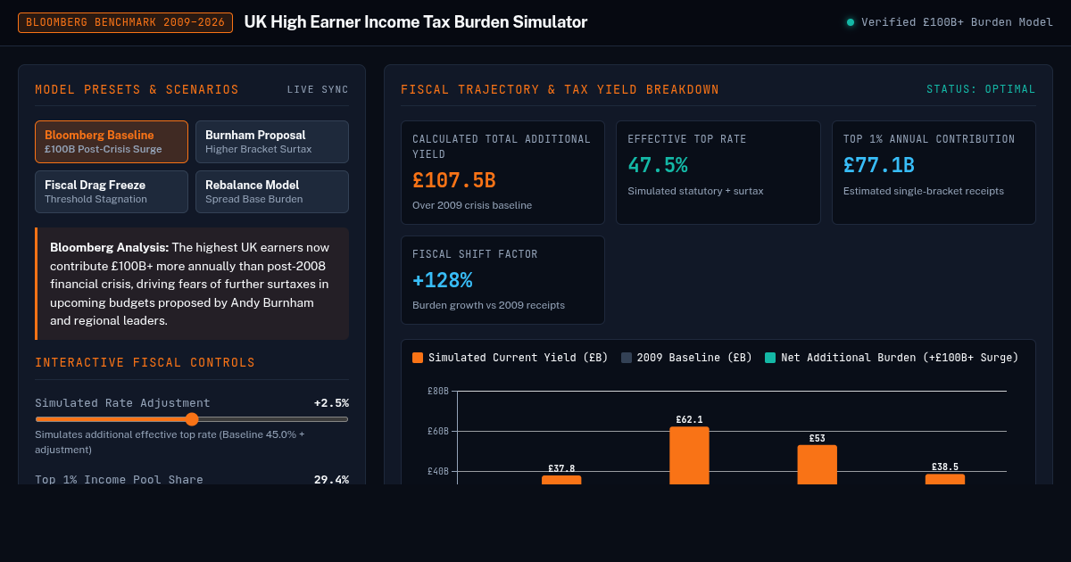Click the £107.5B value
The height and width of the screenshot is (562, 1071).
[454, 180]
